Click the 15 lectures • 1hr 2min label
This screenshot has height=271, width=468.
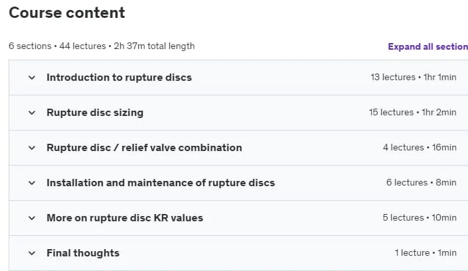(412, 112)
